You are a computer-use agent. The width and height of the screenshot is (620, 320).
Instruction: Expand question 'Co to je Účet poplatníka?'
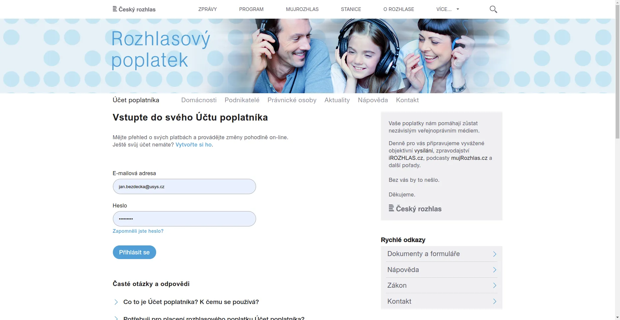coord(191,302)
